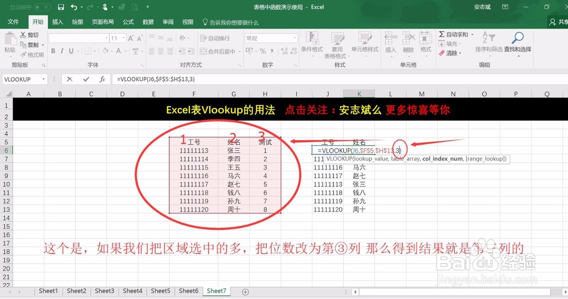
Task: Switch to the Page Layout tab
Action: coord(102,22)
